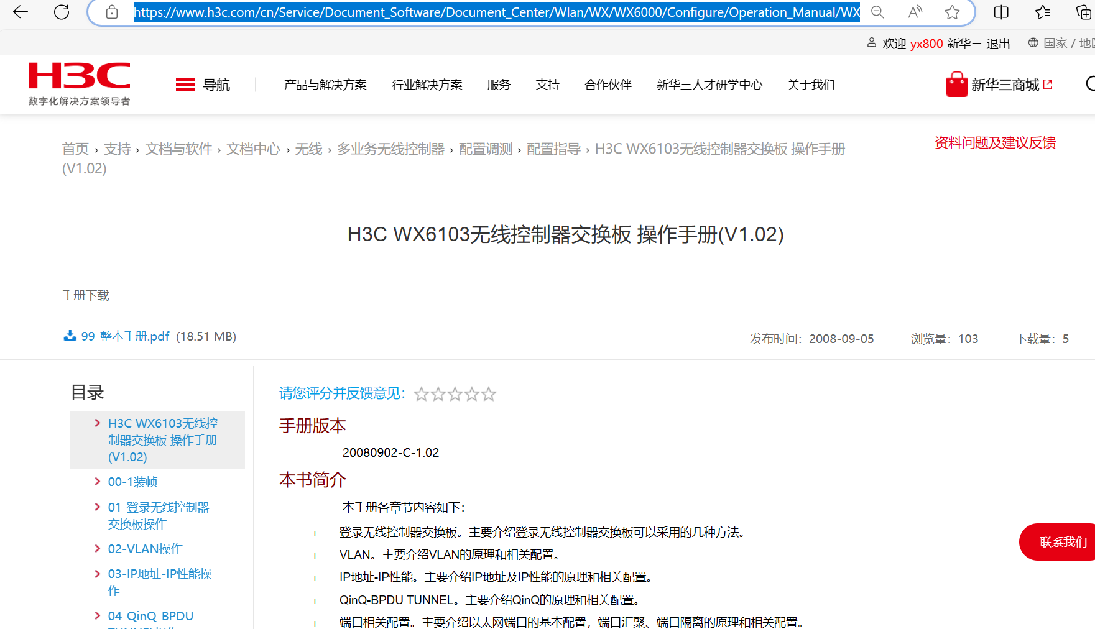Screen dimensions: 1095x629
Task: Expand the 03-IP地址-IP性能操作 chevron
Action: (x=98, y=574)
